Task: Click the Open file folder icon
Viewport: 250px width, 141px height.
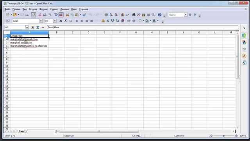Action: point(15,15)
